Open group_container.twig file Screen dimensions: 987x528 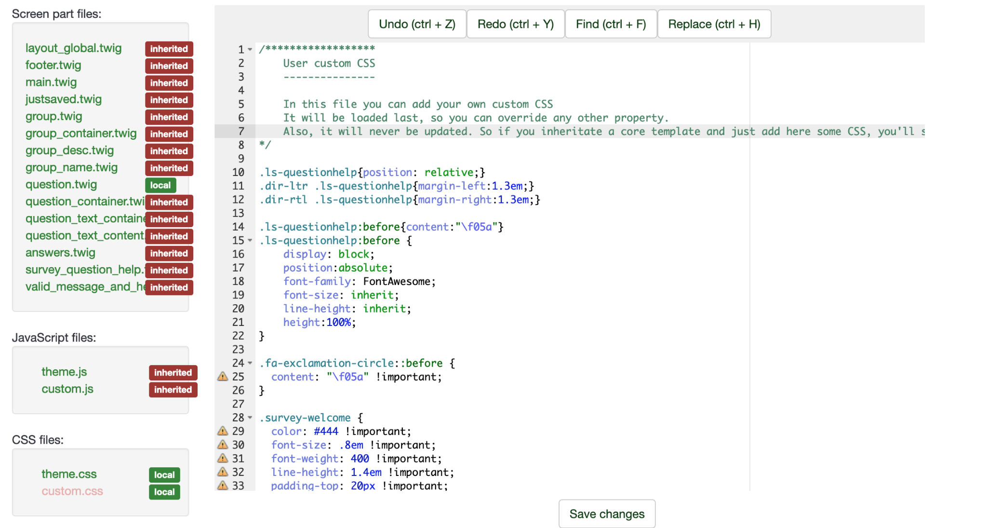81,134
